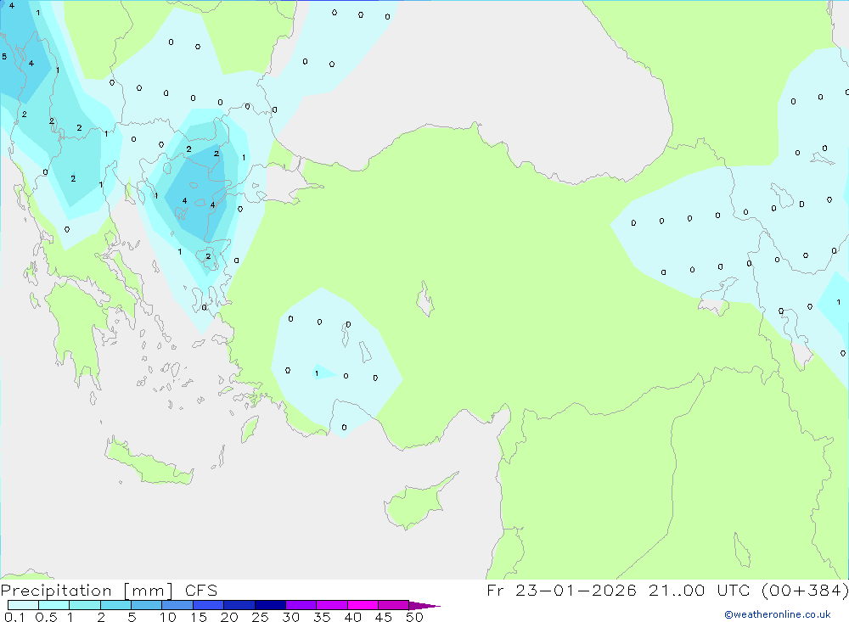Image resolution: width=849 pixels, height=622 pixels.
Task: Click the '10' legend scale label
Action: [168, 617]
